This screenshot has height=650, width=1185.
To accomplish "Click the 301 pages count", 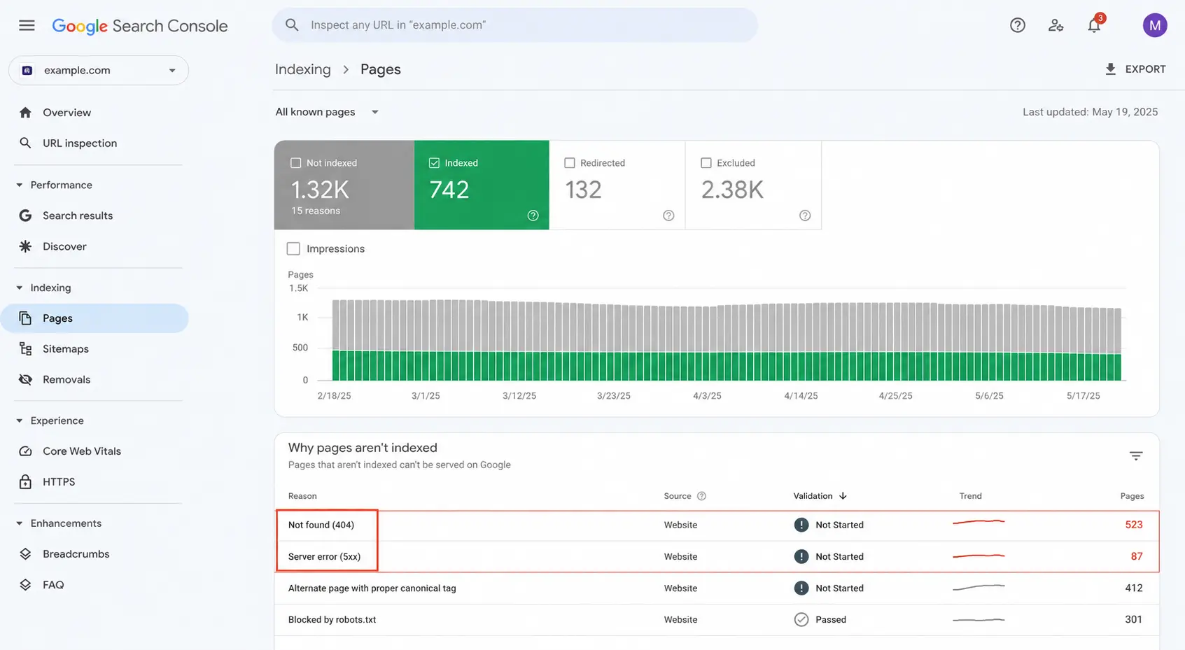I will 1134,620.
